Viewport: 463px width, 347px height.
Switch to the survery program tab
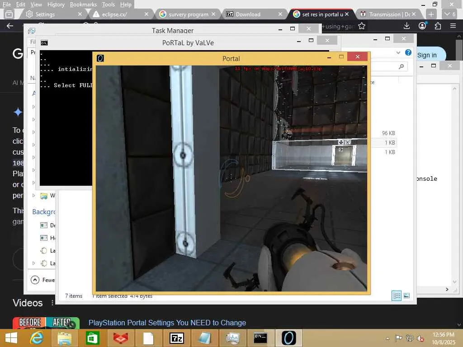(x=188, y=14)
